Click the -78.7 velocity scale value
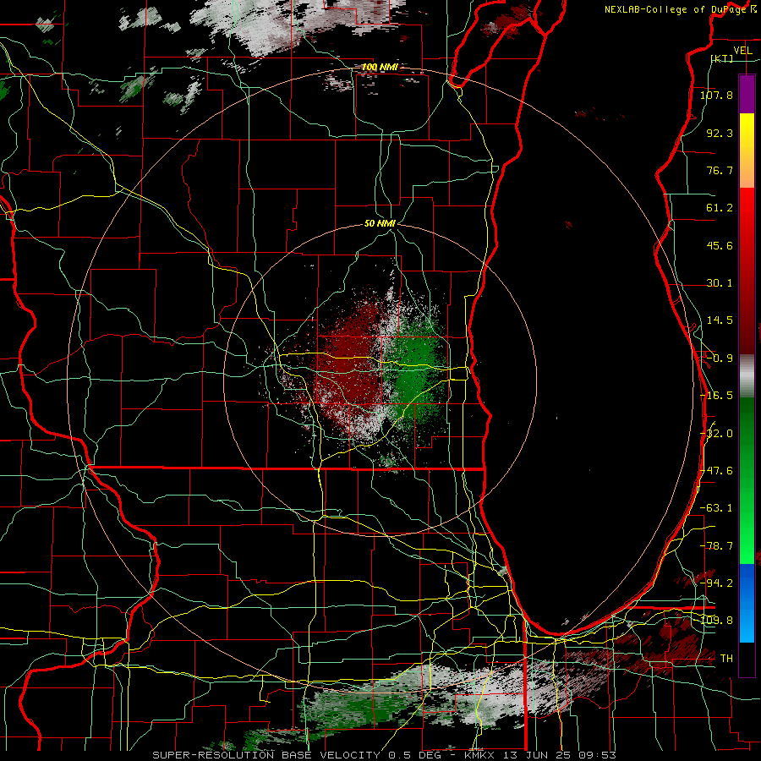Image resolution: width=761 pixels, height=761 pixels. (716, 546)
